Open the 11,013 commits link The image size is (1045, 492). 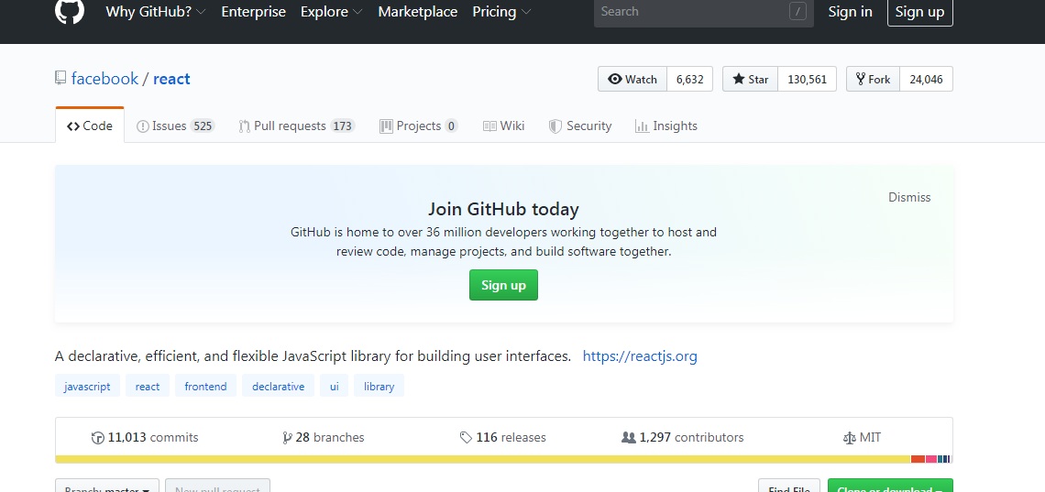coord(145,437)
